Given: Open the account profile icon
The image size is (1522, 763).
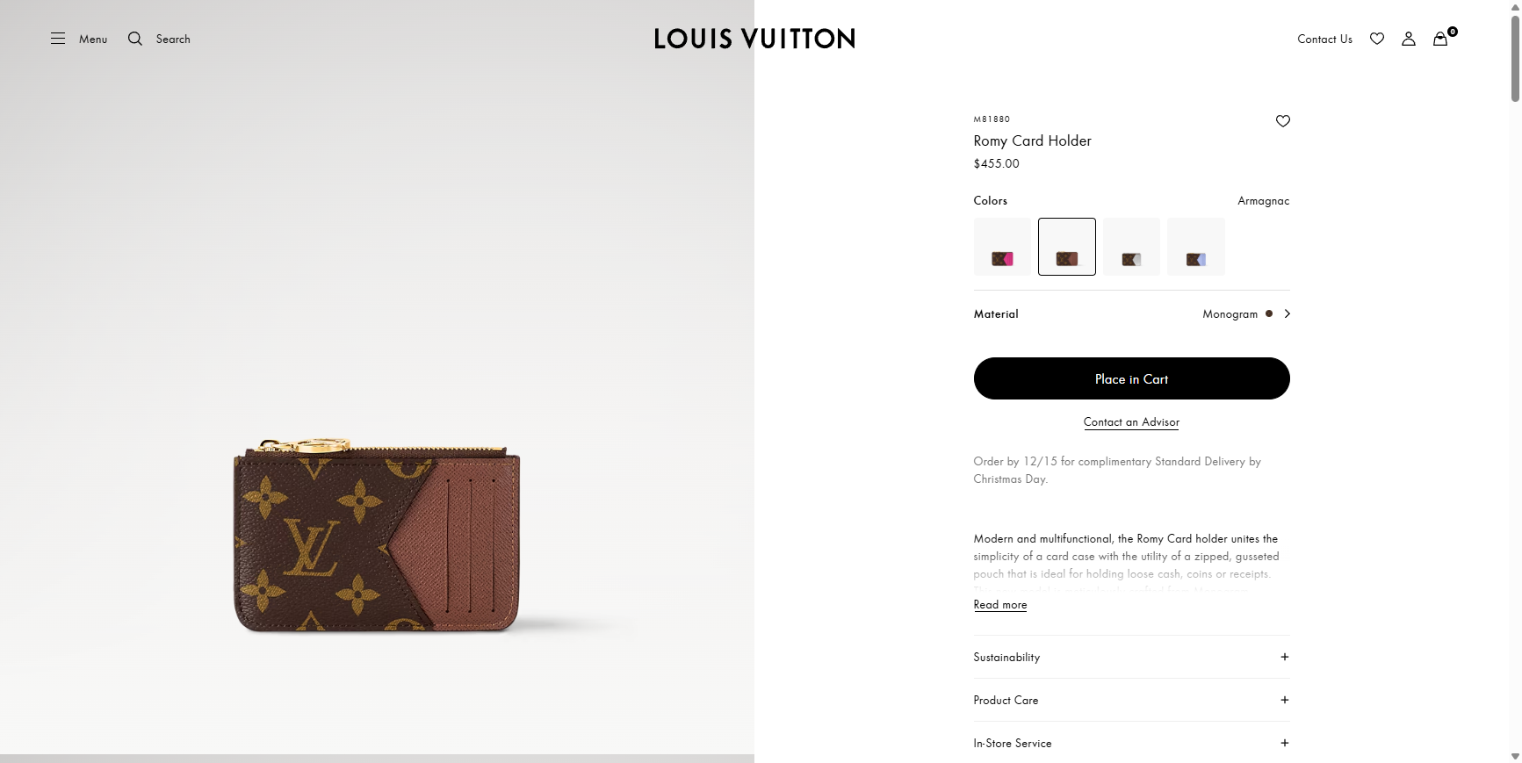Looking at the screenshot, I should (1408, 39).
